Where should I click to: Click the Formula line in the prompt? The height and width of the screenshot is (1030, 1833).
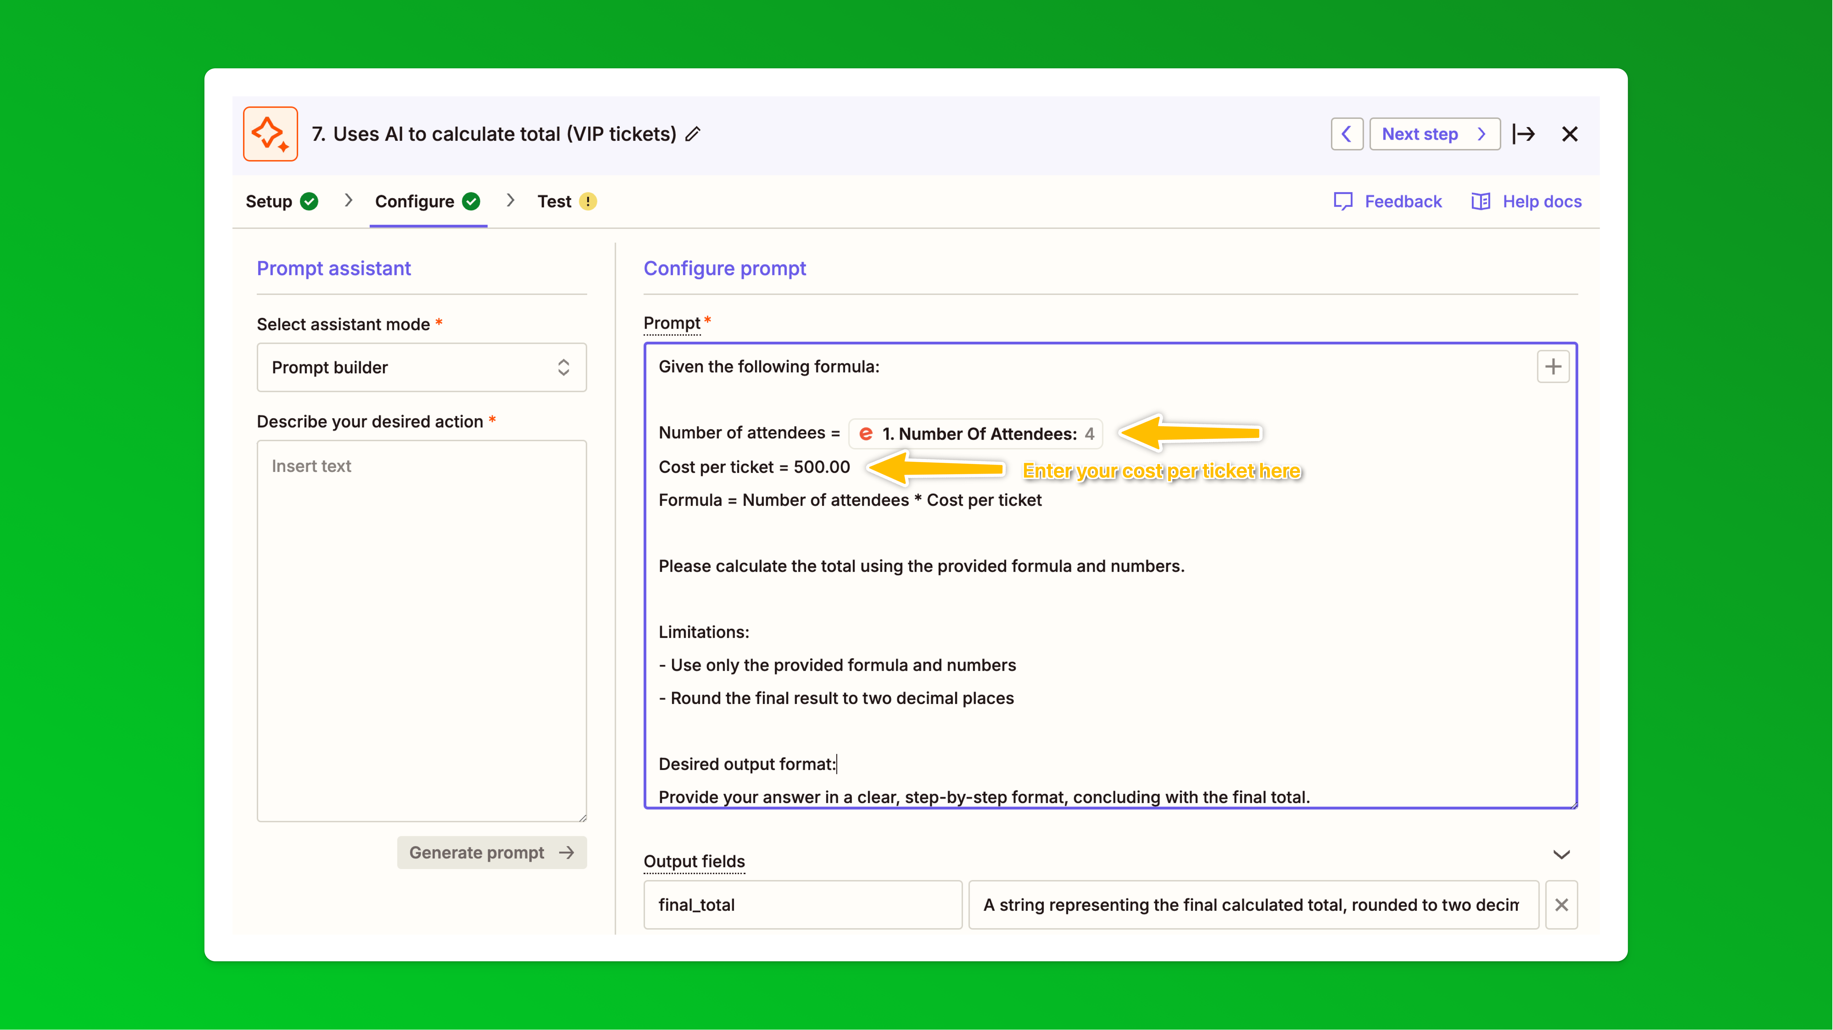(849, 500)
